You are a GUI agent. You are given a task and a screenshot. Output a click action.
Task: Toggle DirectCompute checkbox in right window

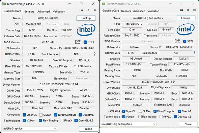click(x=155, y=111)
